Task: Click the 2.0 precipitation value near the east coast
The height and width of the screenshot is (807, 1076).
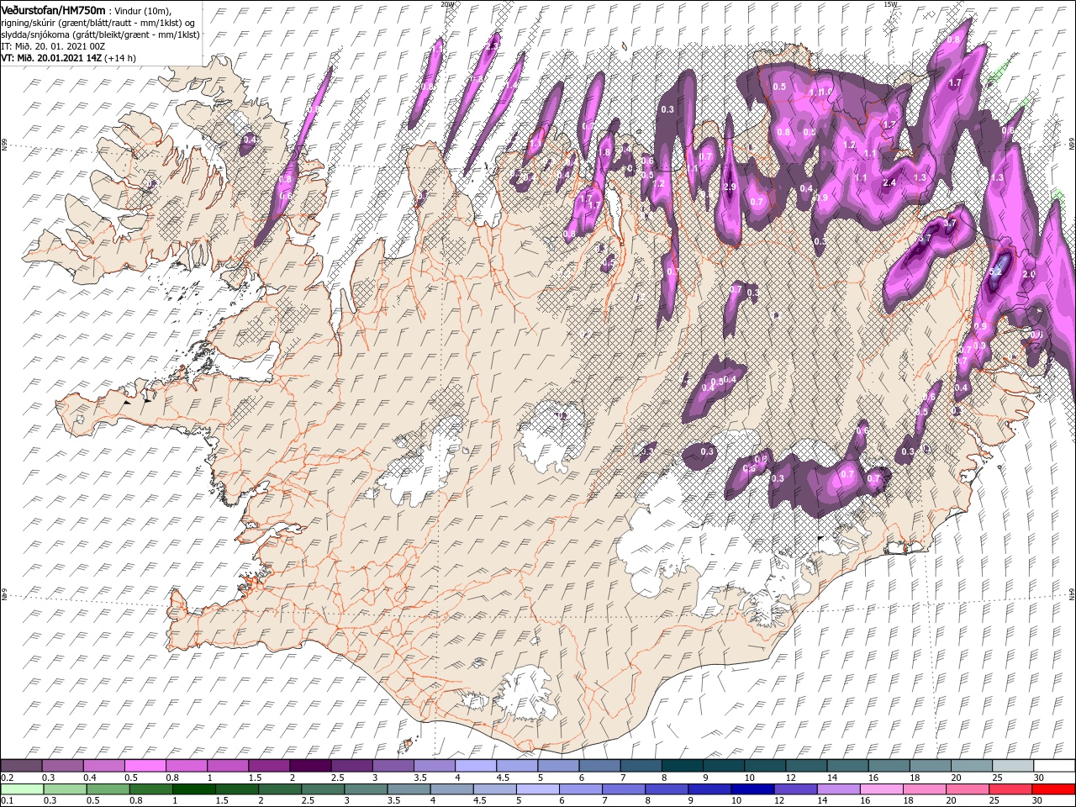Action: [x=1028, y=275]
